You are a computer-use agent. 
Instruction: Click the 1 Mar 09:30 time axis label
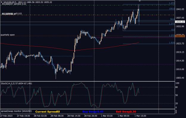(x=124, y=116)
